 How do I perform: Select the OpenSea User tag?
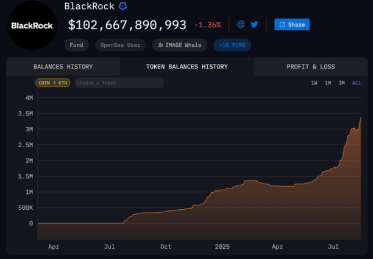click(x=120, y=45)
